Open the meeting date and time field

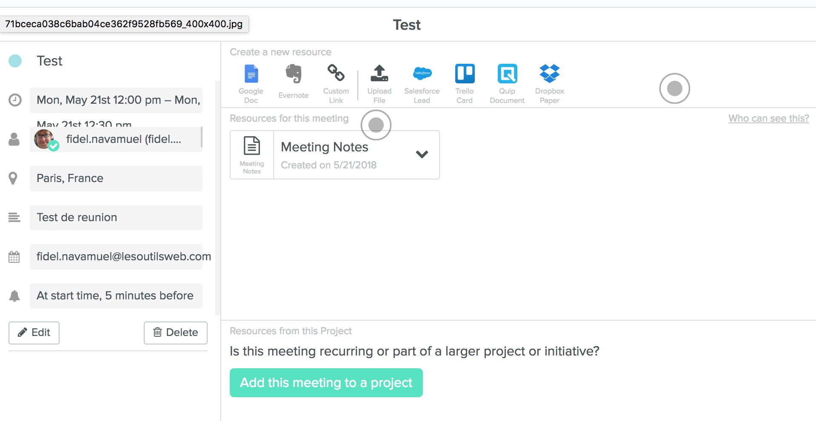tap(116, 100)
